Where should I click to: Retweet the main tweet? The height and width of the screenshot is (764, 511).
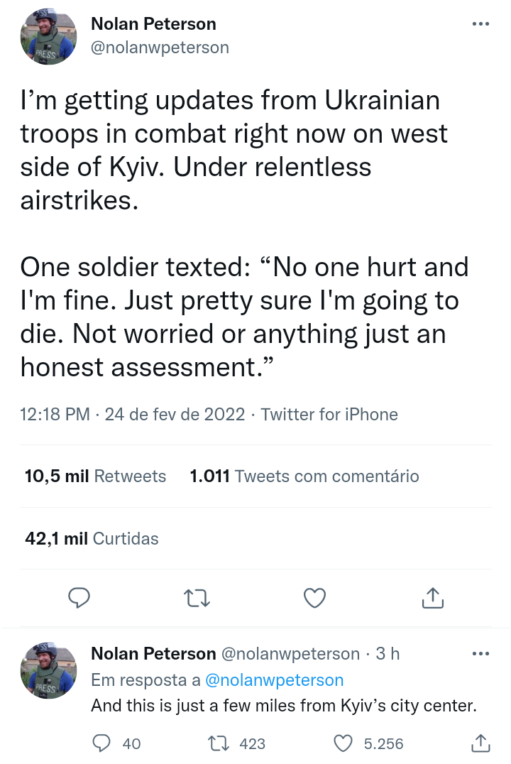click(x=197, y=599)
